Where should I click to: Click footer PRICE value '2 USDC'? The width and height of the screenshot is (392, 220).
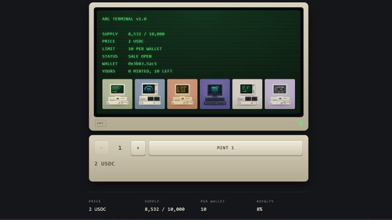tap(97, 209)
